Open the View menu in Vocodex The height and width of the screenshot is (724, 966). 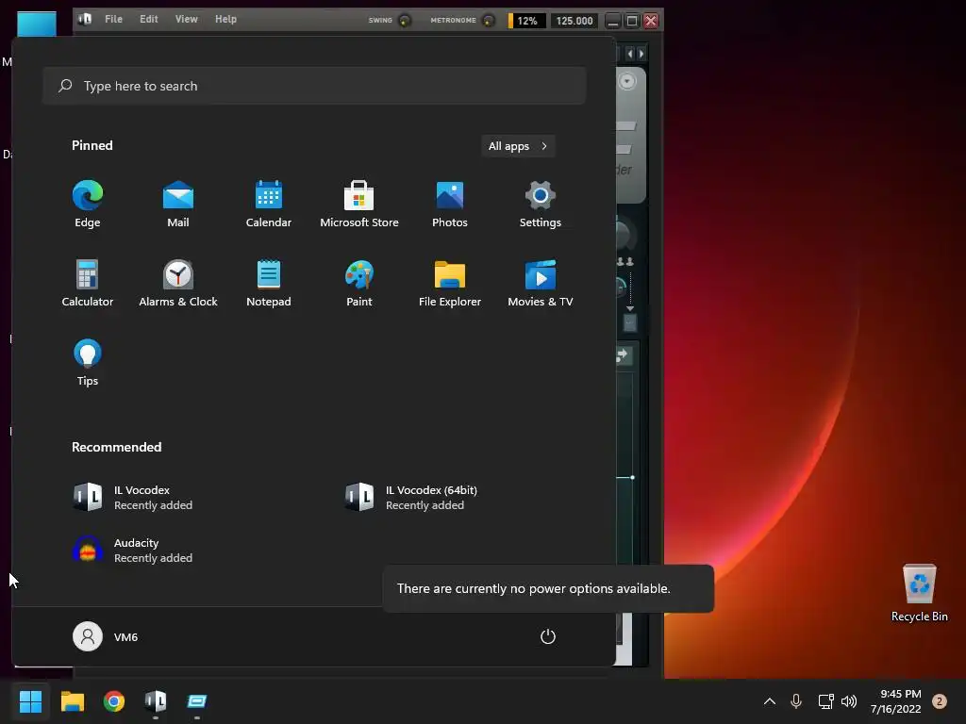[x=186, y=19]
